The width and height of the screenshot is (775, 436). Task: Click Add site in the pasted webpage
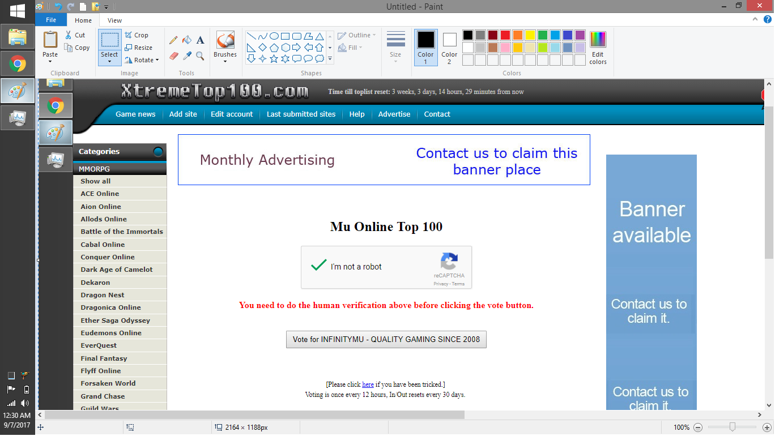click(x=183, y=114)
